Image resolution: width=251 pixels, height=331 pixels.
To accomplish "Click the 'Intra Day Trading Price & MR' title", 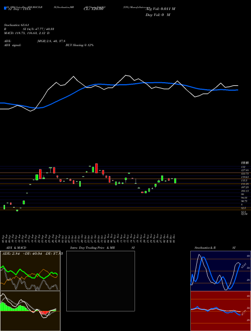I will pyautogui.click(x=92, y=248).
